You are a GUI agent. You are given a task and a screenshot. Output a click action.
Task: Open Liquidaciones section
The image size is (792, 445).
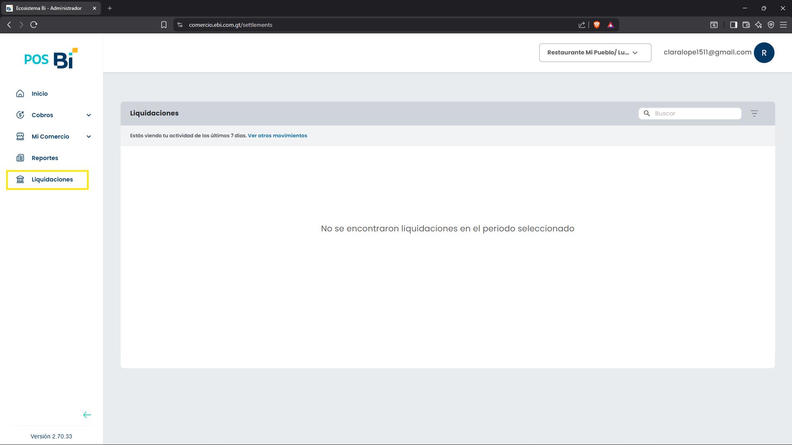click(x=52, y=179)
